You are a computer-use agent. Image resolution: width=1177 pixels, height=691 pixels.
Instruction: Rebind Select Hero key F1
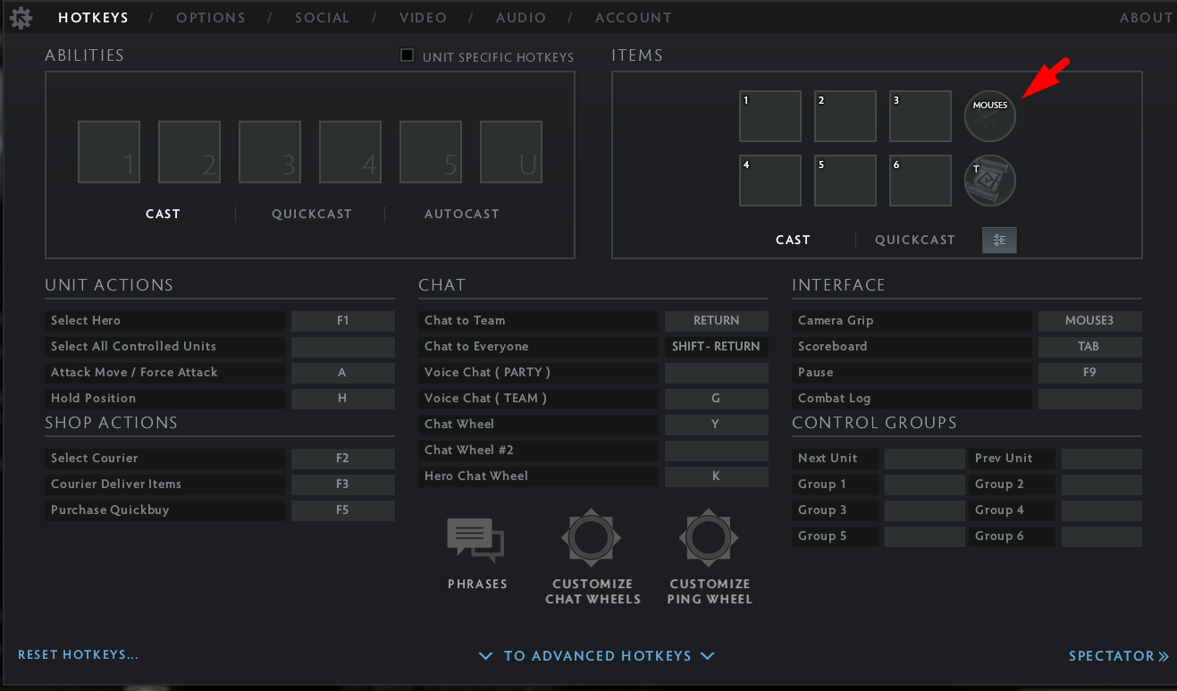coord(343,321)
